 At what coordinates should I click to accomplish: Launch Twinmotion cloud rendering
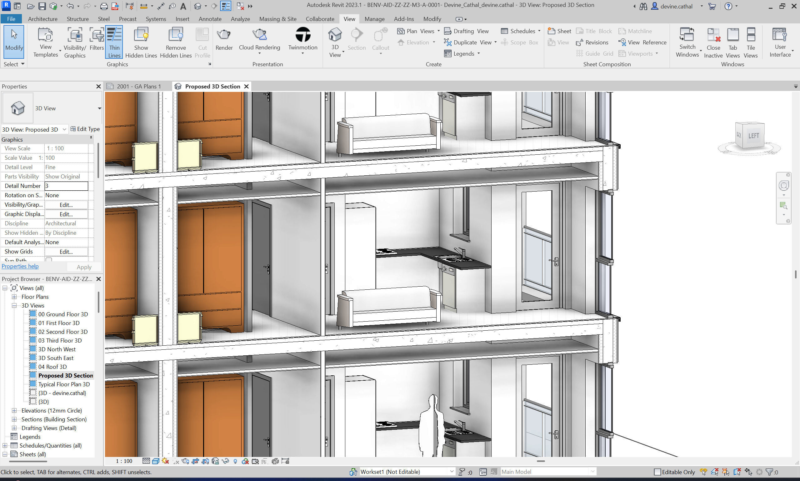coord(302,39)
